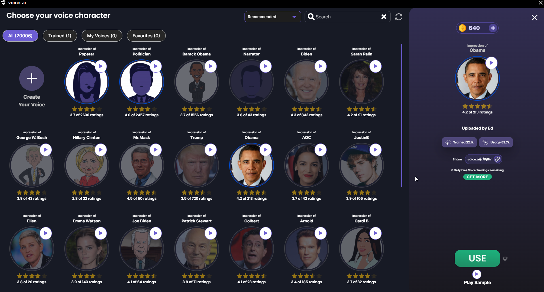Play the Joe Biden voice preview
The width and height of the screenshot is (544, 292).
156,233
